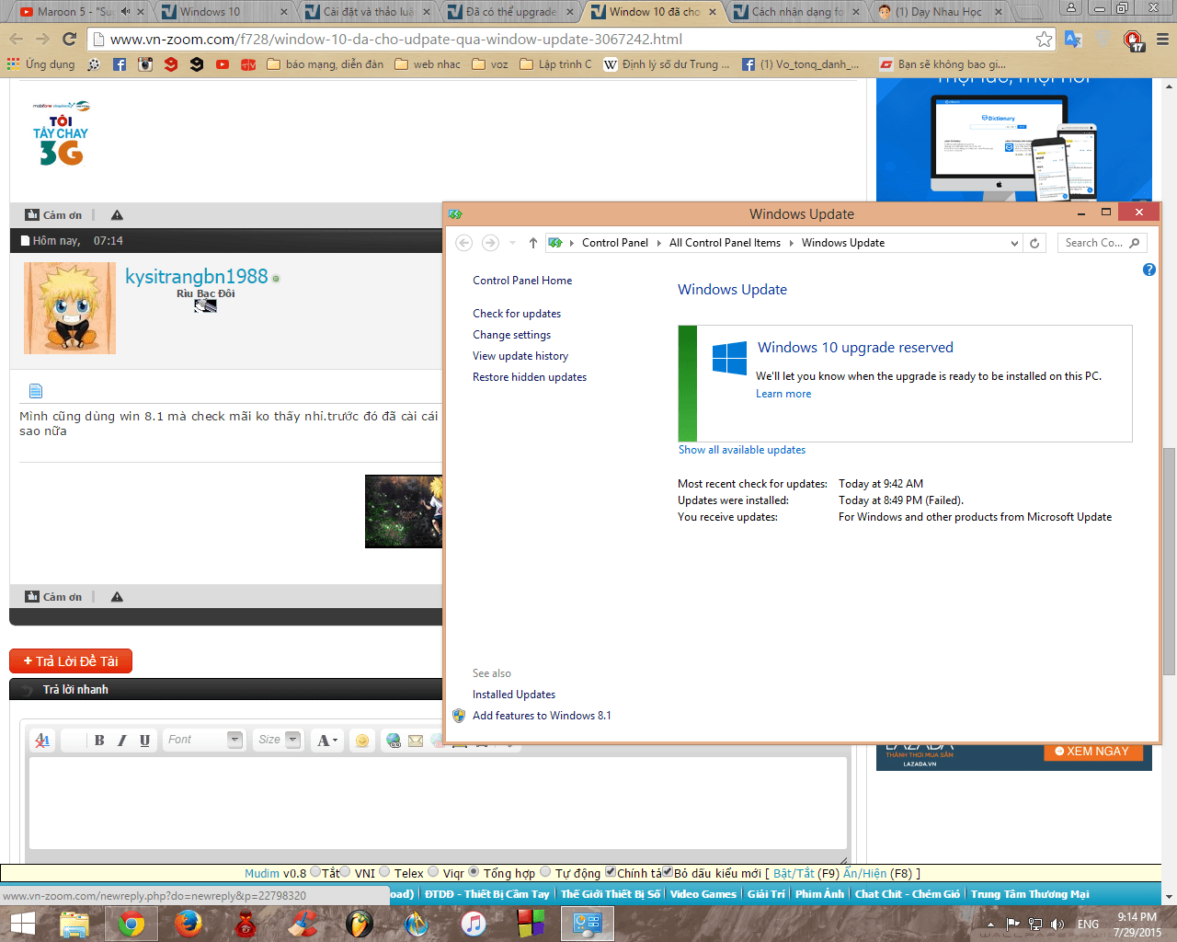Open File Explorer from the taskbar
The height and width of the screenshot is (942, 1177).
[74, 924]
